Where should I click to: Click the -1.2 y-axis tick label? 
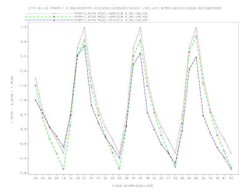click(x=23, y=86)
